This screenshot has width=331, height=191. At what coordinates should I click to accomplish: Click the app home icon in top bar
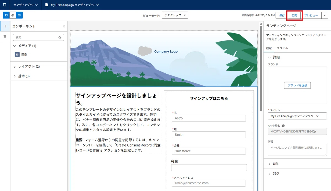4,5
